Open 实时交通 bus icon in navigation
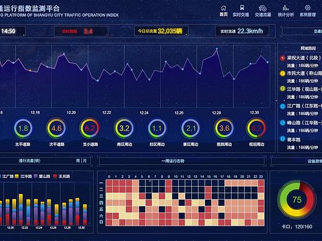 [242, 8]
